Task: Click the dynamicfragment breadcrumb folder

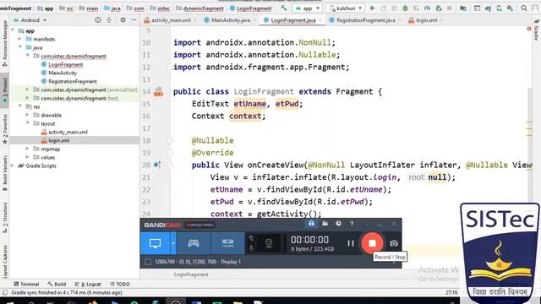Action: click(x=199, y=8)
